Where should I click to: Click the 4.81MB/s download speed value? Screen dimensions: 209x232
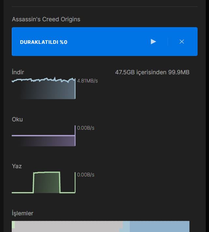pyautogui.click(x=87, y=80)
